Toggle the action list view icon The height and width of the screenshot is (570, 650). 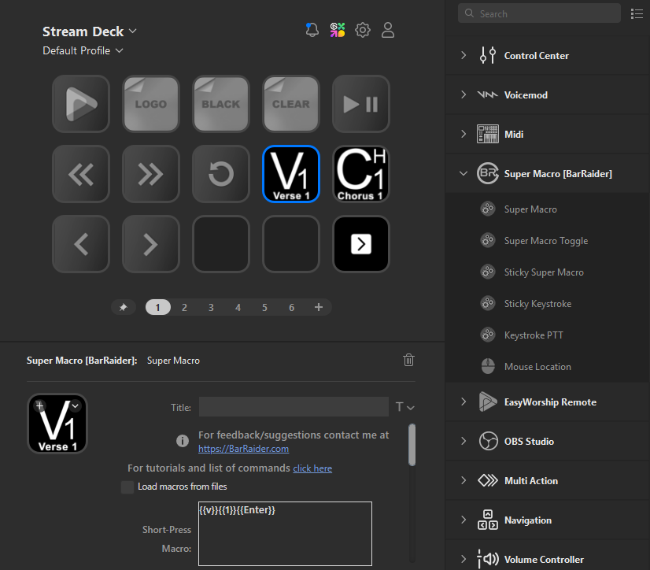point(637,13)
